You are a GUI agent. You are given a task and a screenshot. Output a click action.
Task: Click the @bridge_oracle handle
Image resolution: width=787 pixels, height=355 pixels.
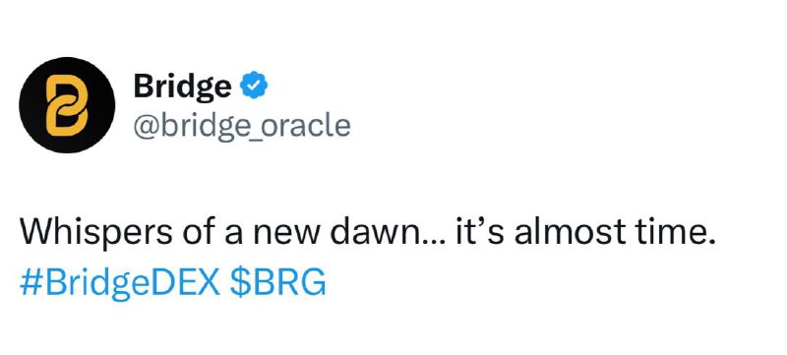click(x=242, y=124)
